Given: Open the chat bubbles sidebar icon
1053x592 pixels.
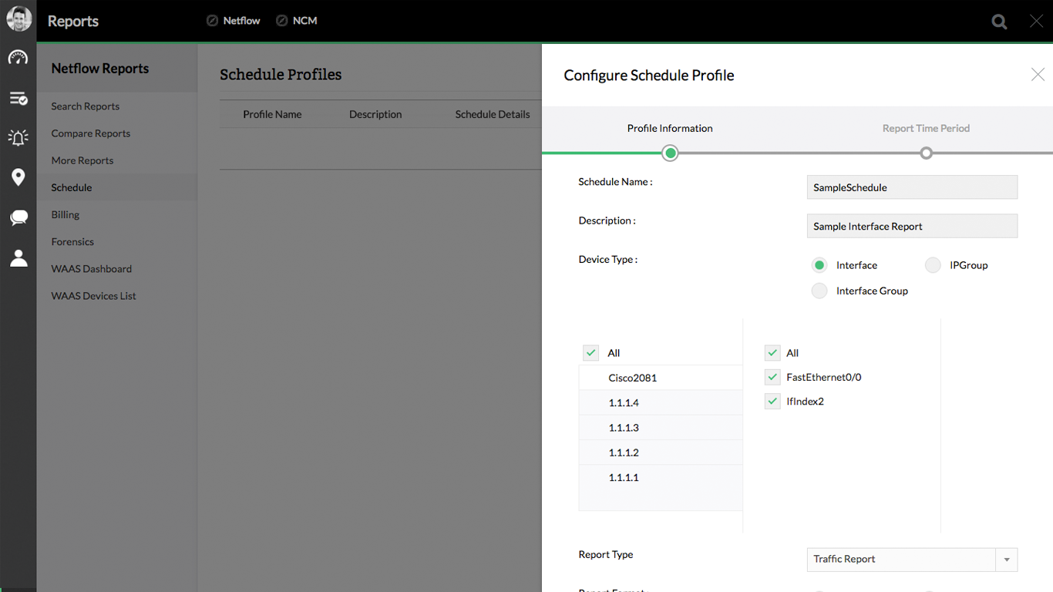Looking at the screenshot, I should 18,218.
